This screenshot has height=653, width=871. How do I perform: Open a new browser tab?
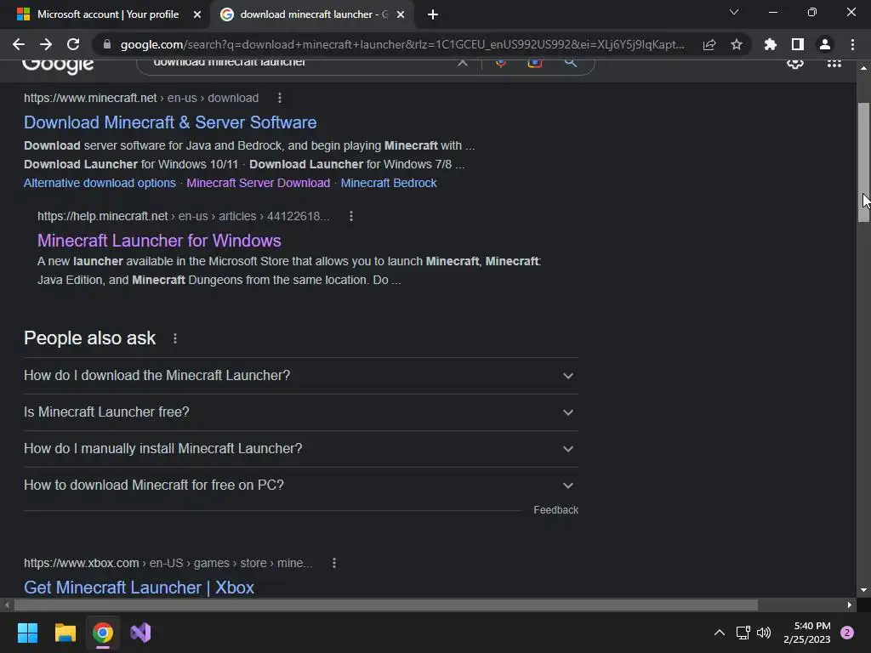(433, 14)
